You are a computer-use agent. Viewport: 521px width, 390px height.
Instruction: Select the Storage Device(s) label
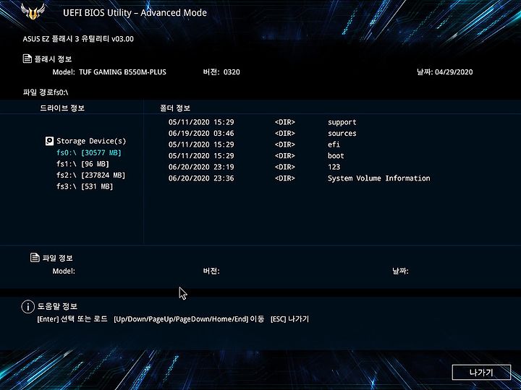[x=91, y=141]
